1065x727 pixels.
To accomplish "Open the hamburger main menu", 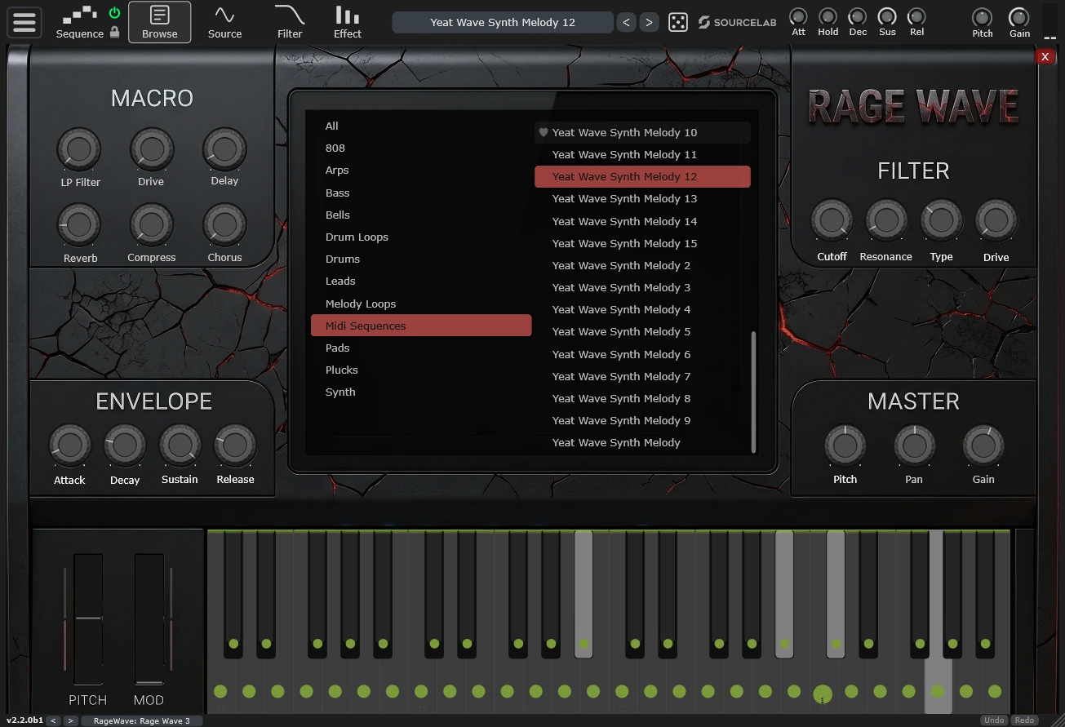I will coord(24,22).
